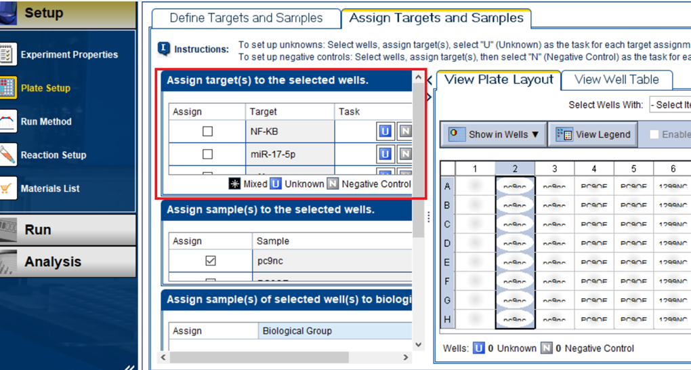The image size is (691, 370).
Task: Select plate column 2 header
Action: click(515, 169)
